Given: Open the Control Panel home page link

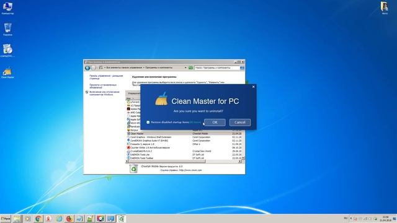Looking at the screenshot, I should coord(106,77).
